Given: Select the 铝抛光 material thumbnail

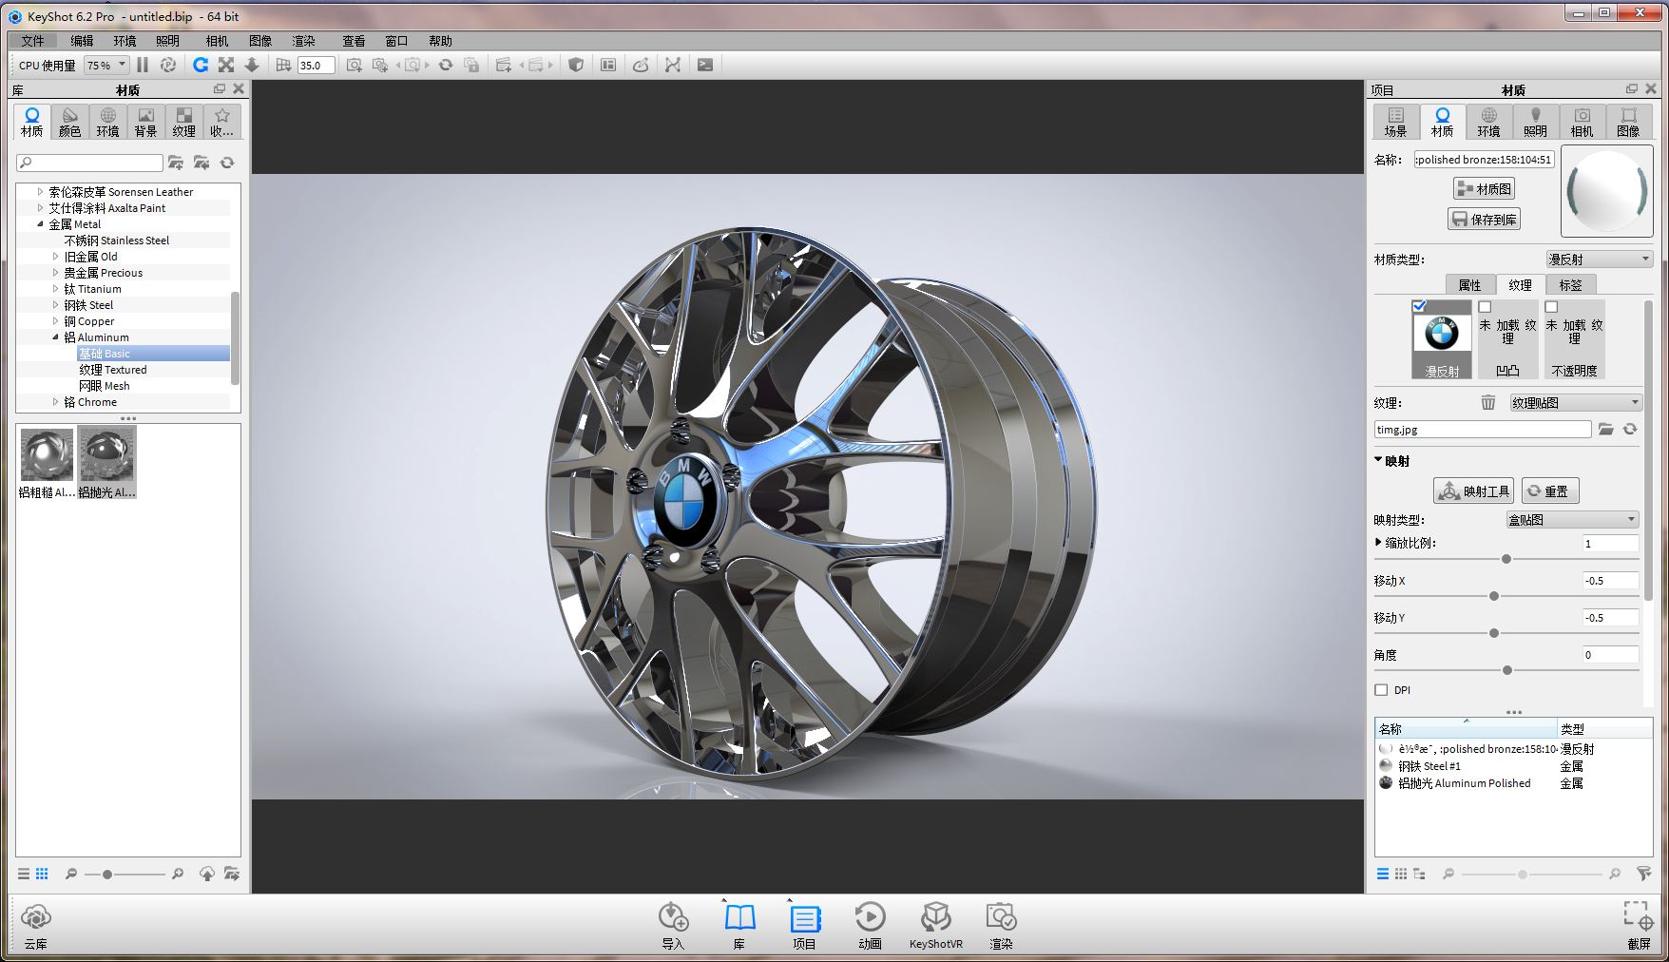Looking at the screenshot, I should click(x=107, y=462).
